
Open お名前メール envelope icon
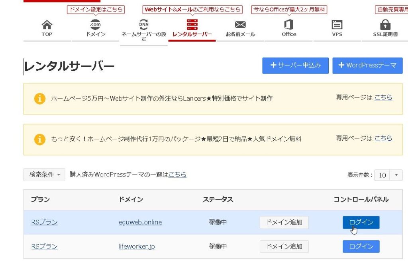(x=240, y=25)
